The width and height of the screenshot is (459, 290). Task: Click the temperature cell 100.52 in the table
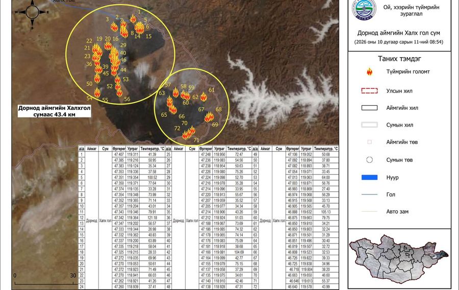(152, 178)
